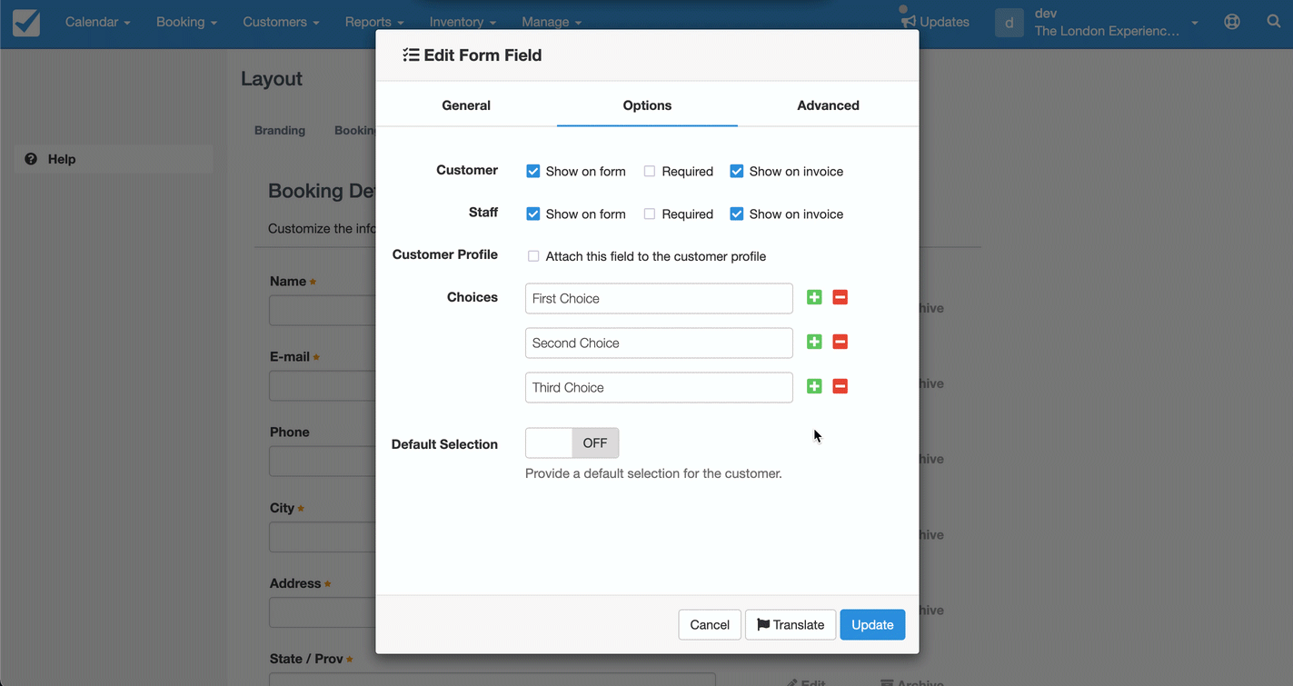1293x686 pixels.
Task: Remove the Second Choice row
Action: click(x=840, y=342)
